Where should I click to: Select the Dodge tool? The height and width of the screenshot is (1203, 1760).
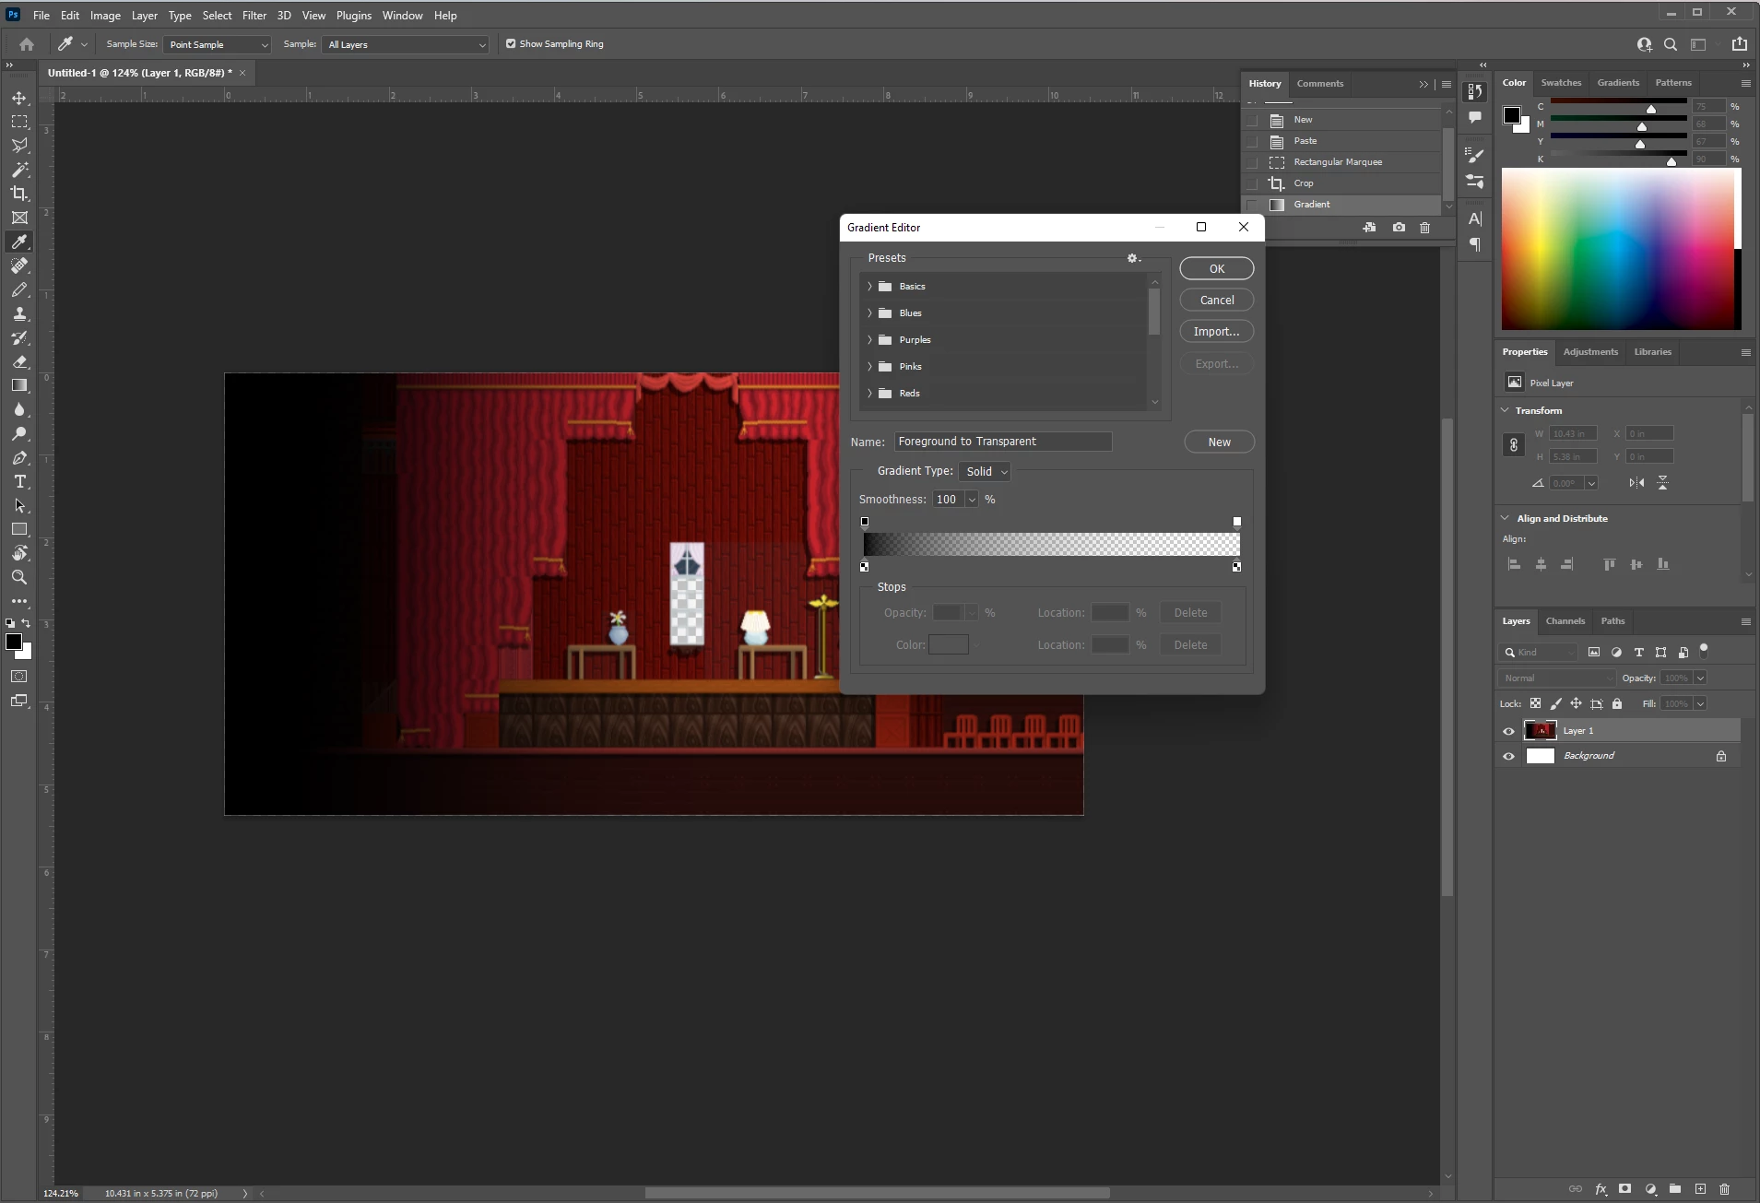[19, 433]
